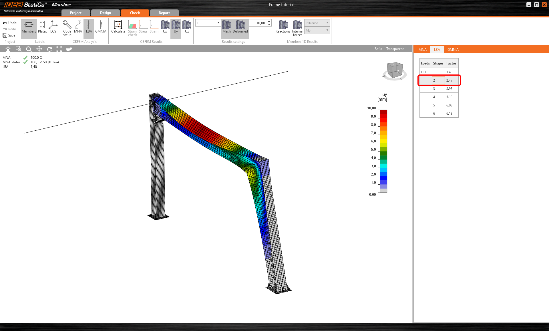Select the Members labels tool
Screen dimensions: 549x331
(x=29, y=27)
